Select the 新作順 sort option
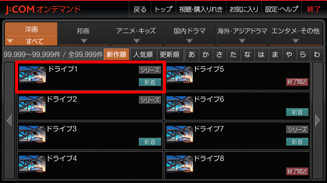Viewport: 327px width, 183px height. coord(116,54)
